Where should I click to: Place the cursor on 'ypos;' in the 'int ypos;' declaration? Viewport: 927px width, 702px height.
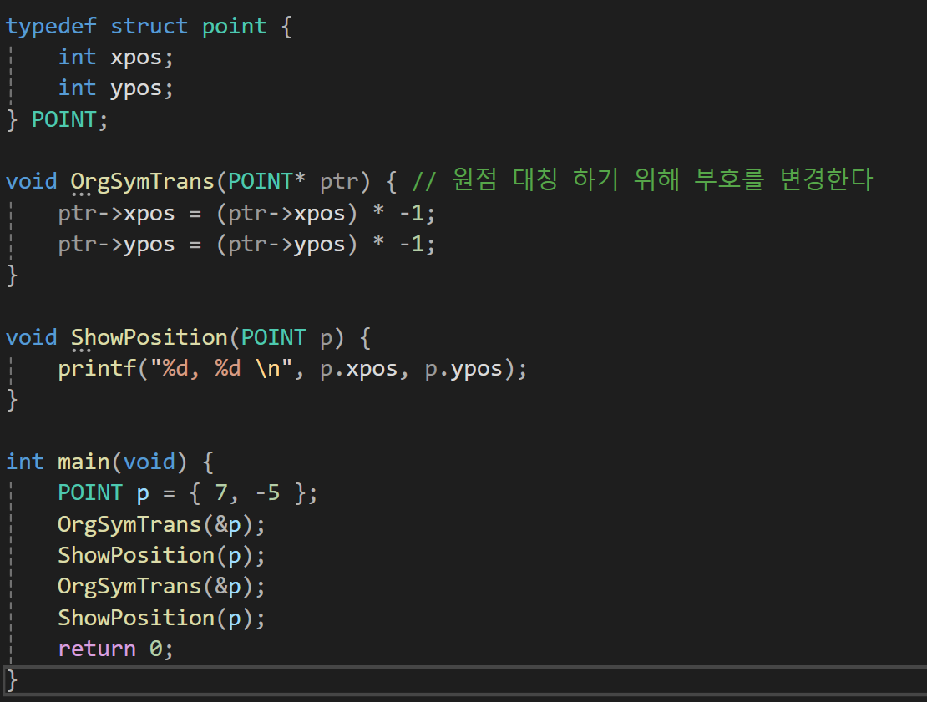[142, 89]
